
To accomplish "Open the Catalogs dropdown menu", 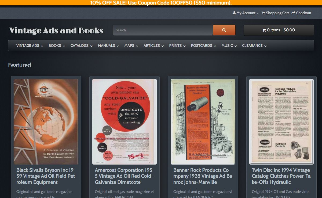I will [x=81, y=45].
